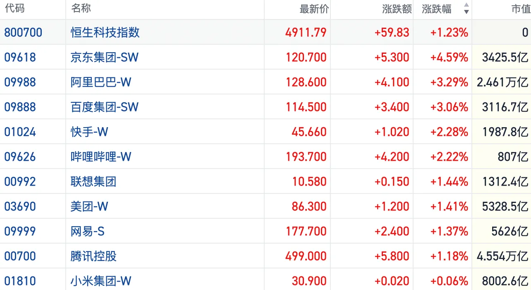Click 京东集团 change percent +4.59%

(x=449, y=57)
